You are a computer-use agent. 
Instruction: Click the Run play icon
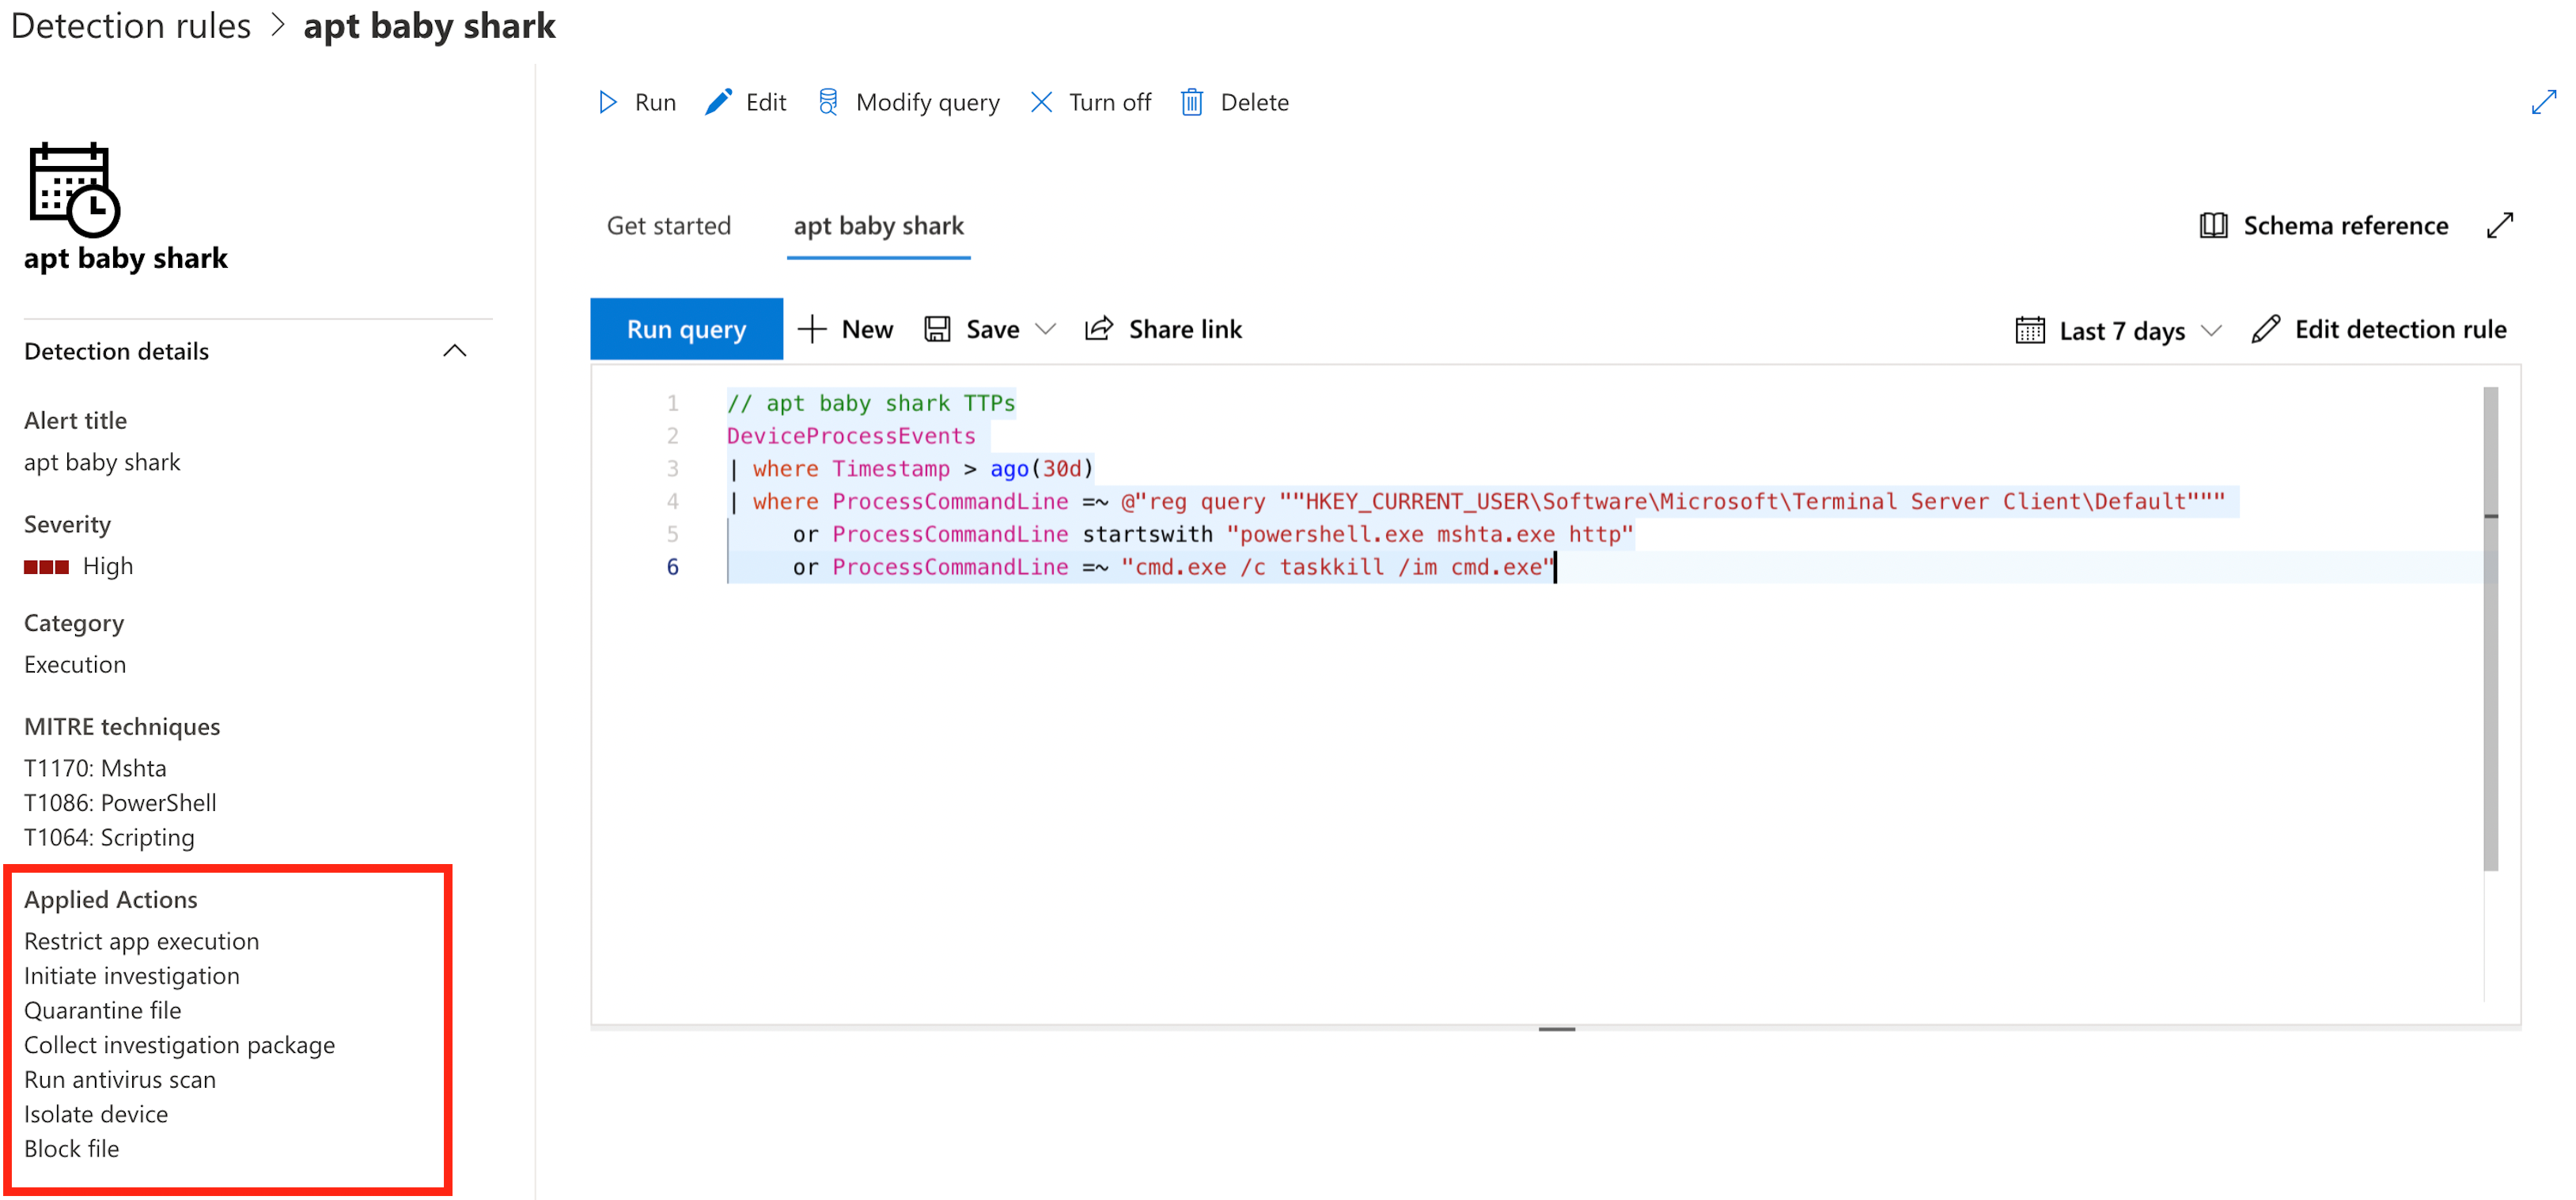coord(607,102)
